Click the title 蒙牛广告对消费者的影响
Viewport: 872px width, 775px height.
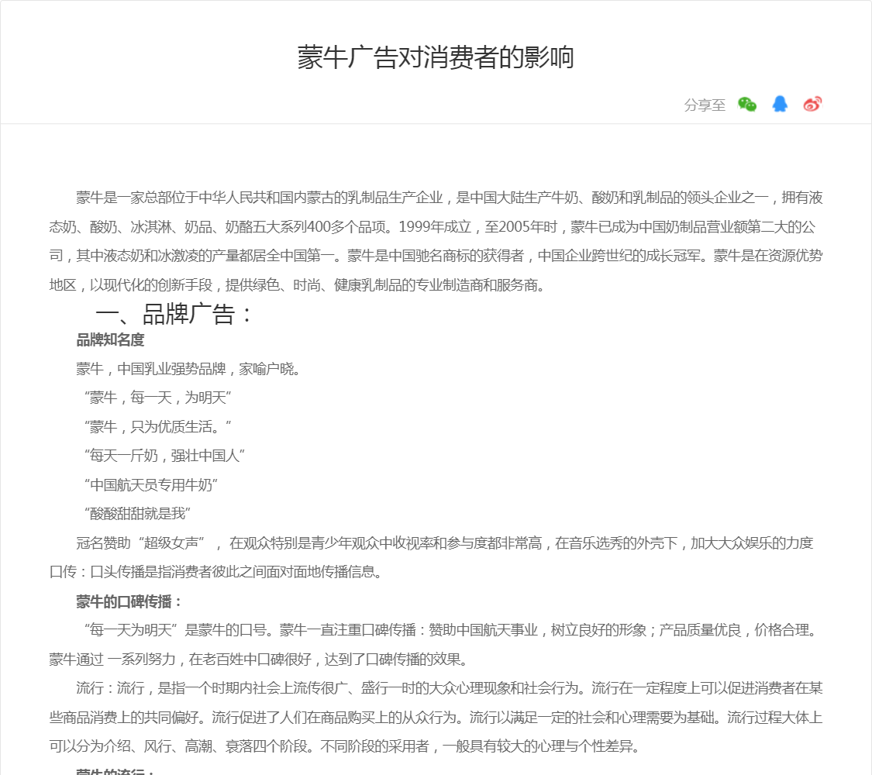coord(436,57)
